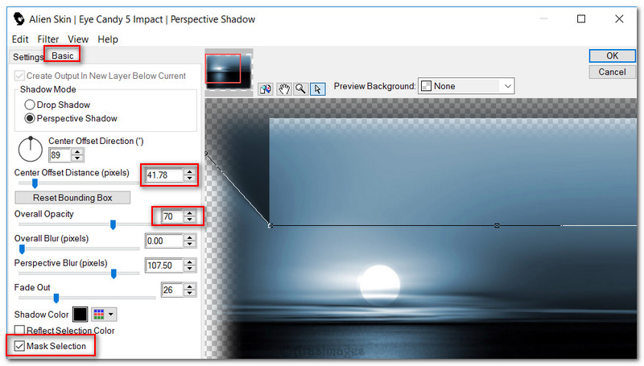Click the Overall Blur value field

click(x=163, y=241)
